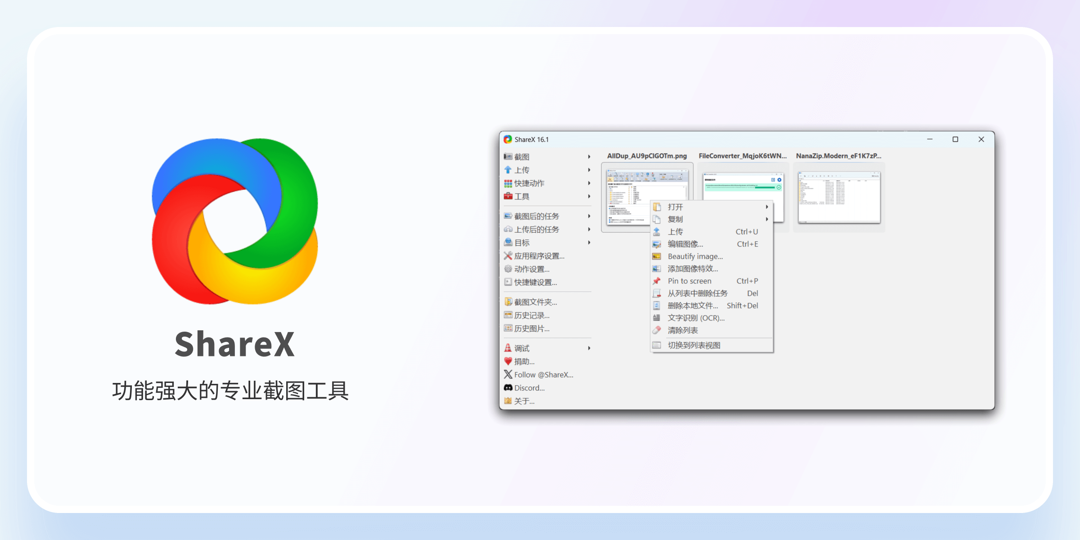Image resolution: width=1080 pixels, height=540 pixels.
Task: Choose 删除本地文件... menu entry
Action: click(x=712, y=306)
